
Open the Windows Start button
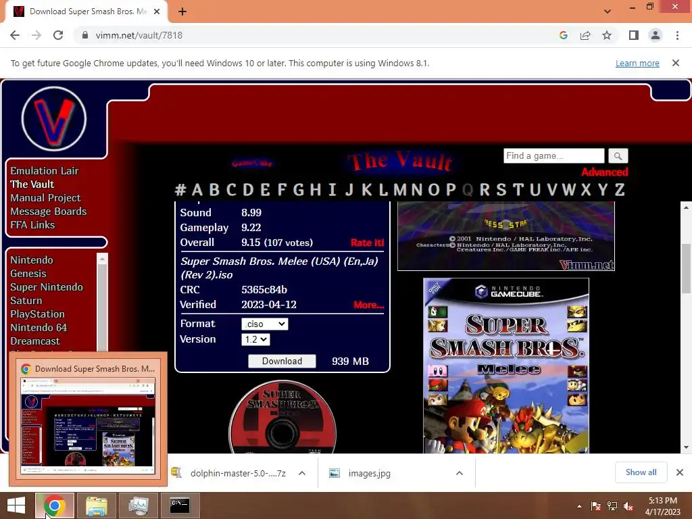(x=16, y=505)
